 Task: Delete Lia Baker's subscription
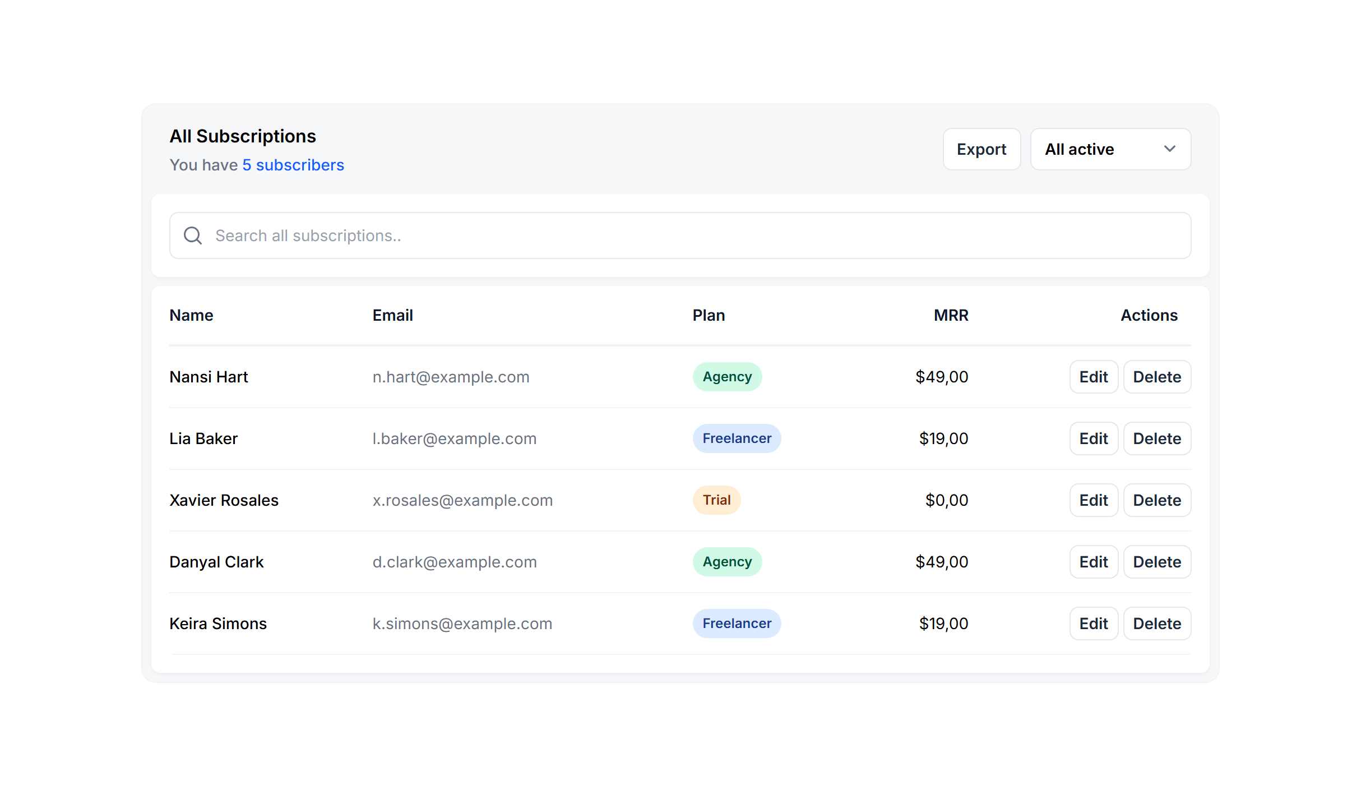(1157, 438)
